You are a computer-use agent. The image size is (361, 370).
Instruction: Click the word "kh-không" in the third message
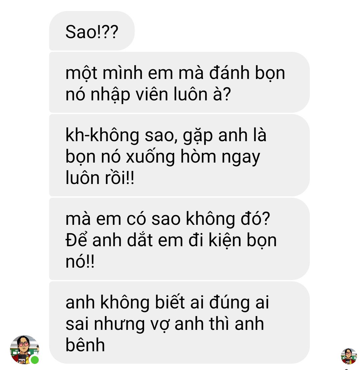(x=102, y=135)
